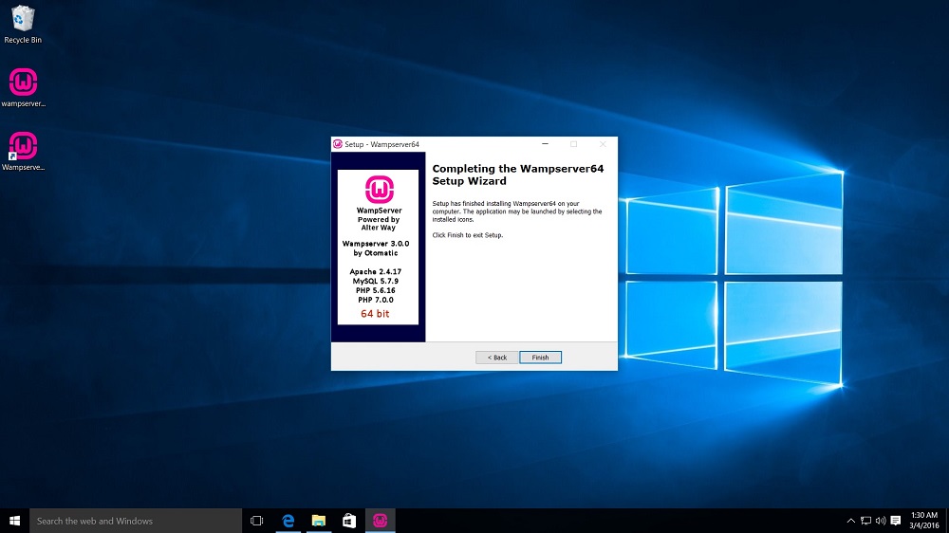Click the taskbar clock showing 1:30 AM

coord(924,521)
